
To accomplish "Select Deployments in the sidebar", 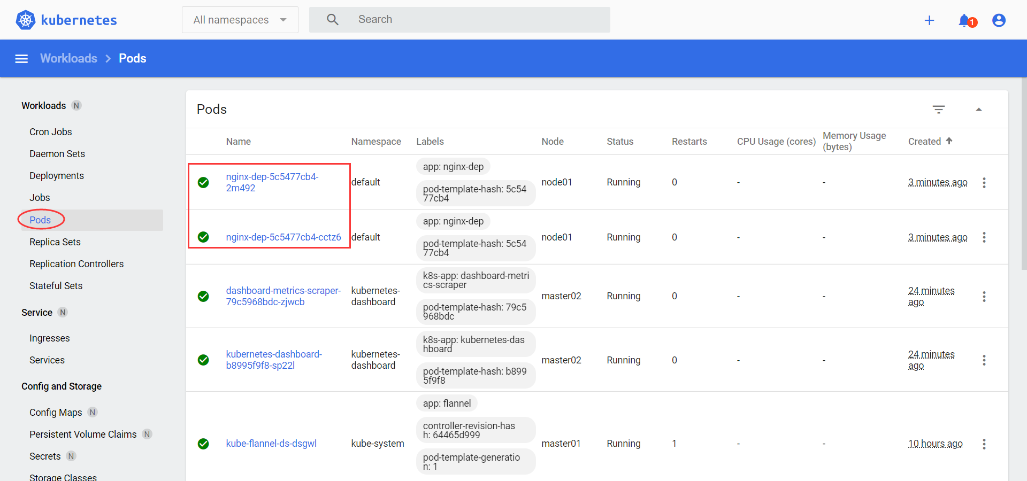I will pos(57,176).
